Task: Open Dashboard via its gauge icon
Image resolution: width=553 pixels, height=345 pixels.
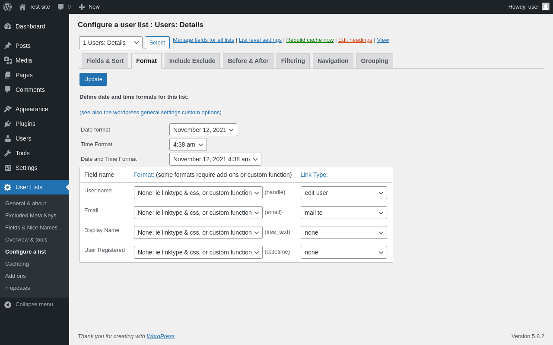Action: click(8, 26)
